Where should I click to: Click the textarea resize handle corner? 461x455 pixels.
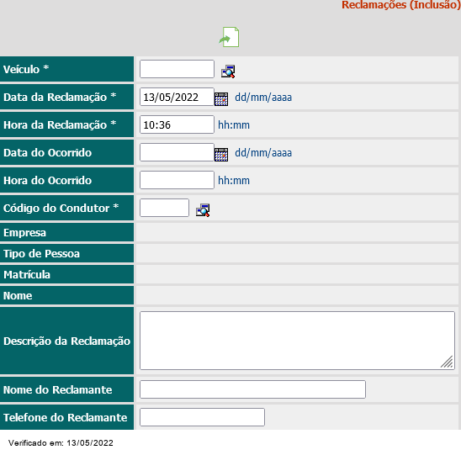(448, 362)
